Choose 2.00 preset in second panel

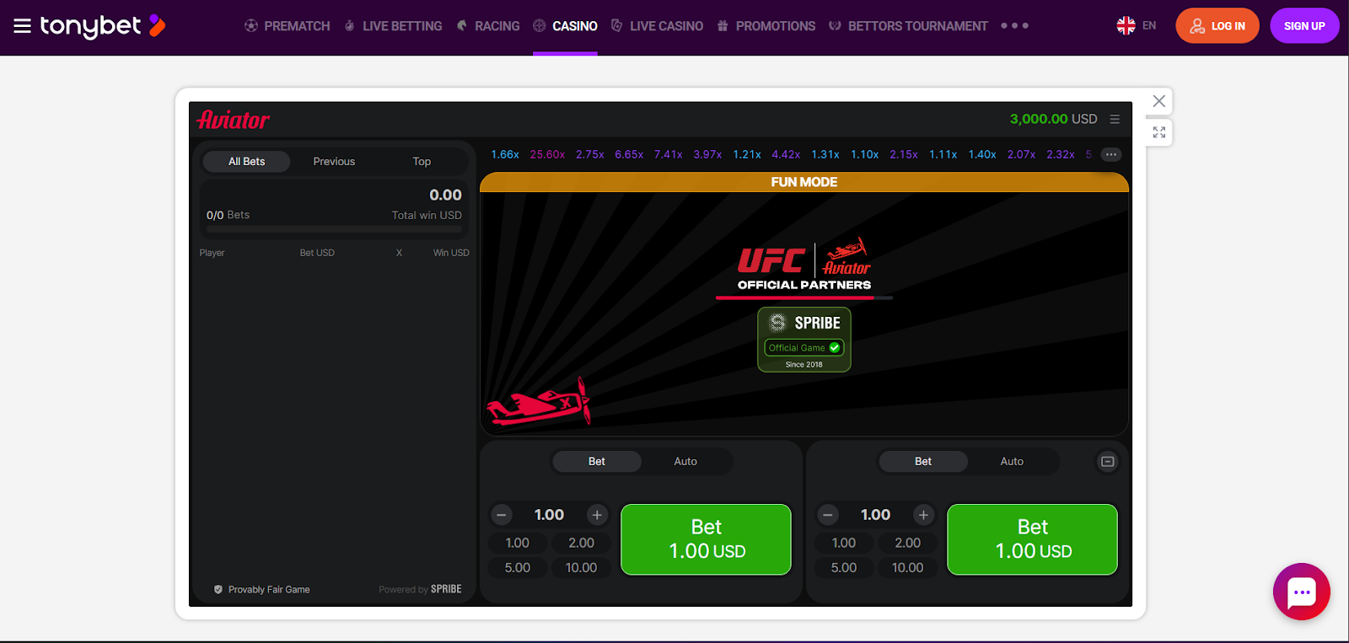coord(907,544)
